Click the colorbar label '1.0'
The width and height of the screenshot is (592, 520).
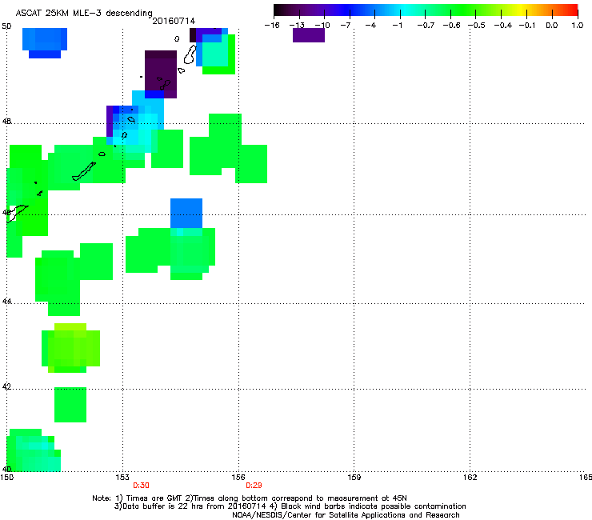[x=578, y=26]
